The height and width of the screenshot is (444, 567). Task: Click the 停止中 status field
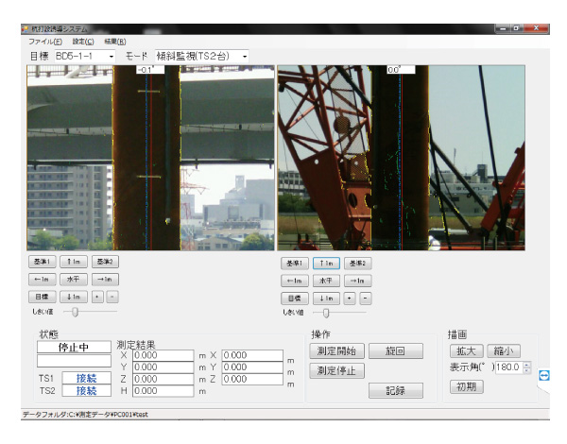click(74, 347)
